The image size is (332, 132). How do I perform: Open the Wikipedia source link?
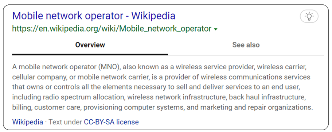pos(28,122)
